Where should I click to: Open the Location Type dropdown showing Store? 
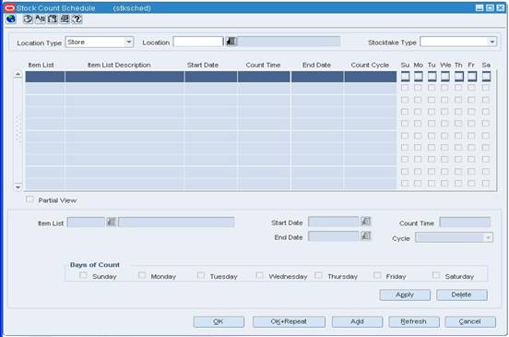(x=100, y=42)
